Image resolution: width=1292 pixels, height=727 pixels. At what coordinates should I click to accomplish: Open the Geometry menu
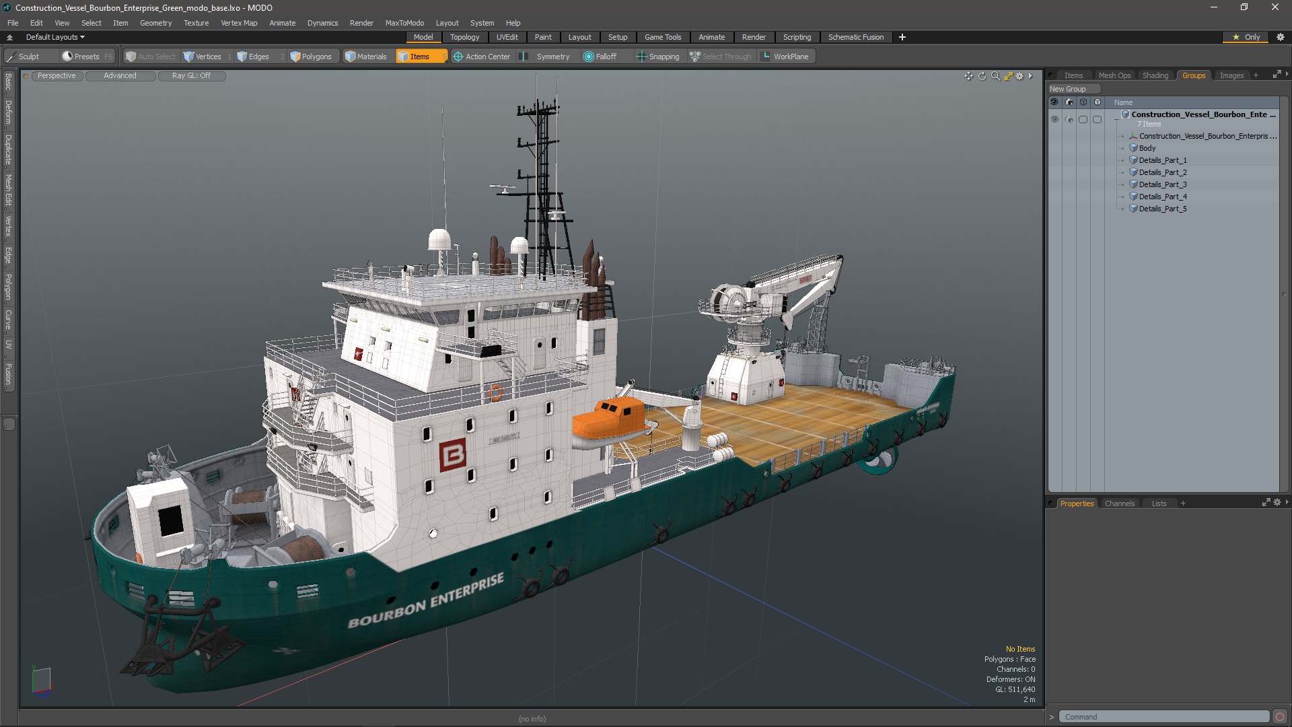point(155,23)
